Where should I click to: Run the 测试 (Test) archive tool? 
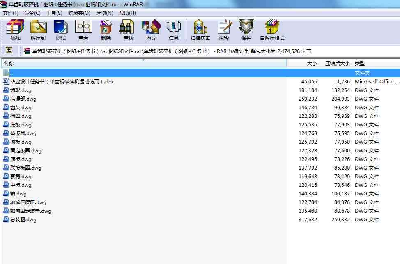click(61, 30)
